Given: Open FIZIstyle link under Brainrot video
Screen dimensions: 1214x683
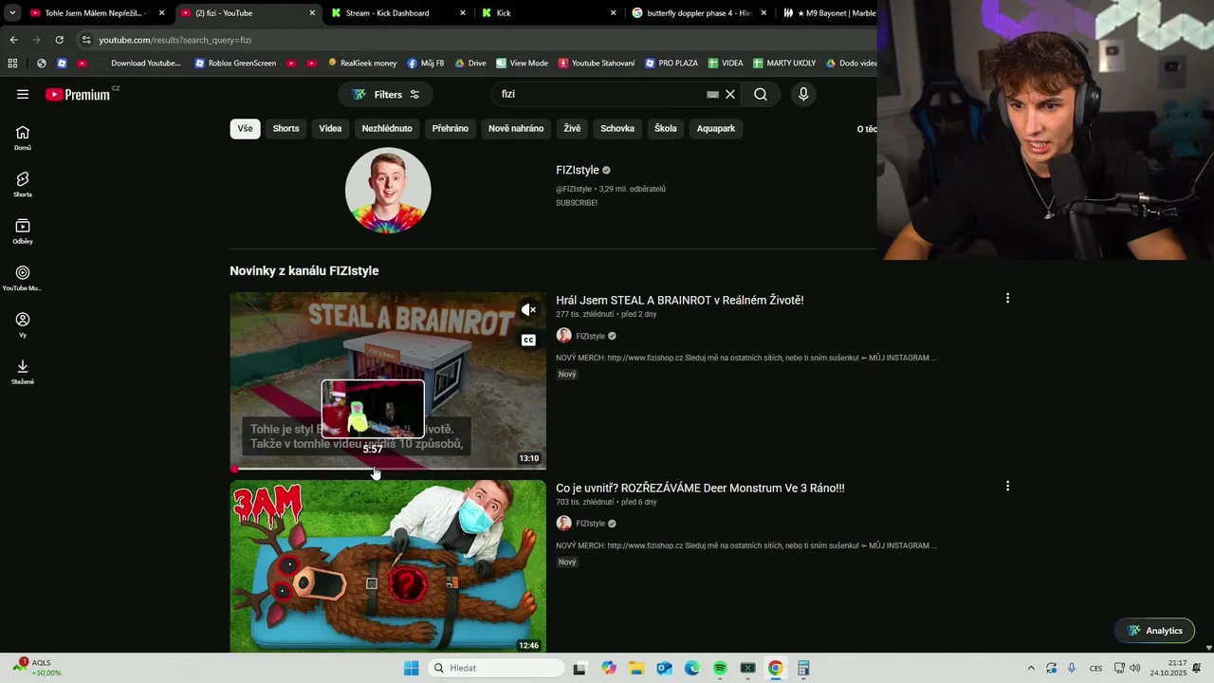Looking at the screenshot, I should tap(590, 336).
